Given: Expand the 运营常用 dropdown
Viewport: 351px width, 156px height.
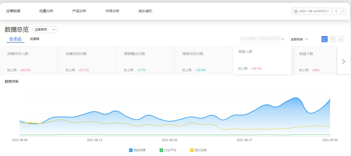Looking at the screenshot, I should tap(45, 30).
